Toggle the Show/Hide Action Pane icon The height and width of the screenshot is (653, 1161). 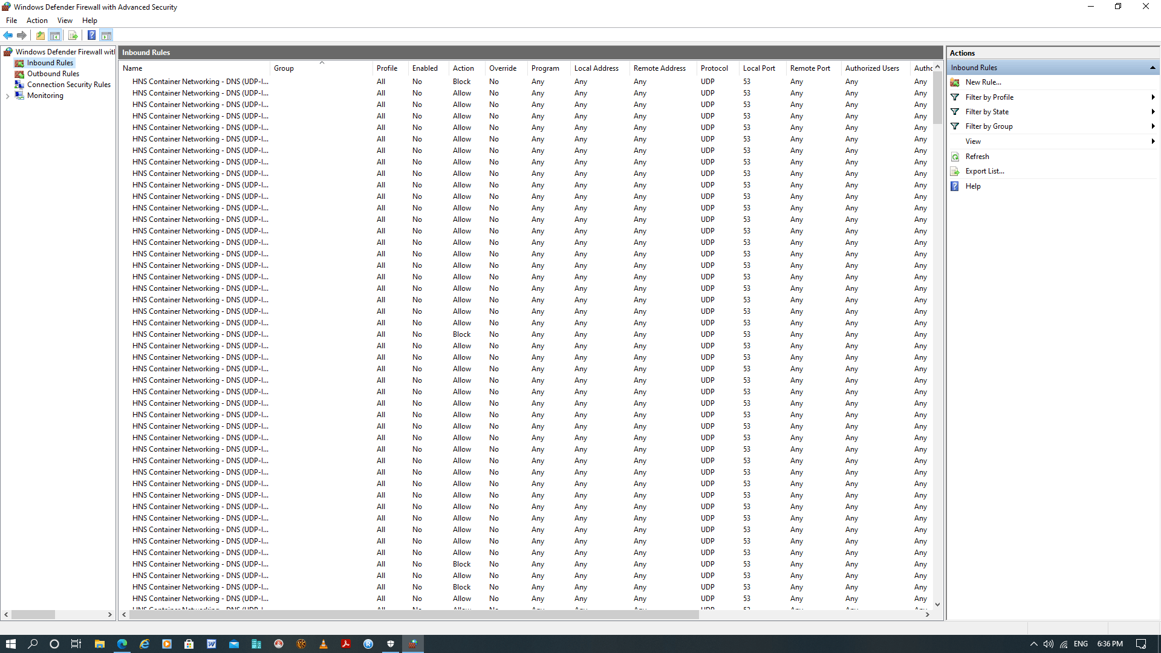(106, 35)
